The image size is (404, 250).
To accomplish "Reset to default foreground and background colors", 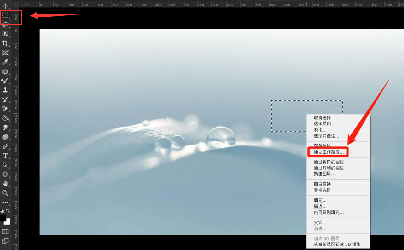I will tap(2, 210).
